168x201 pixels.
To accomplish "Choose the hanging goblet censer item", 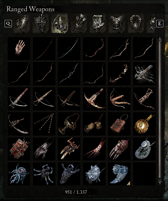I will (x=69, y=124).
